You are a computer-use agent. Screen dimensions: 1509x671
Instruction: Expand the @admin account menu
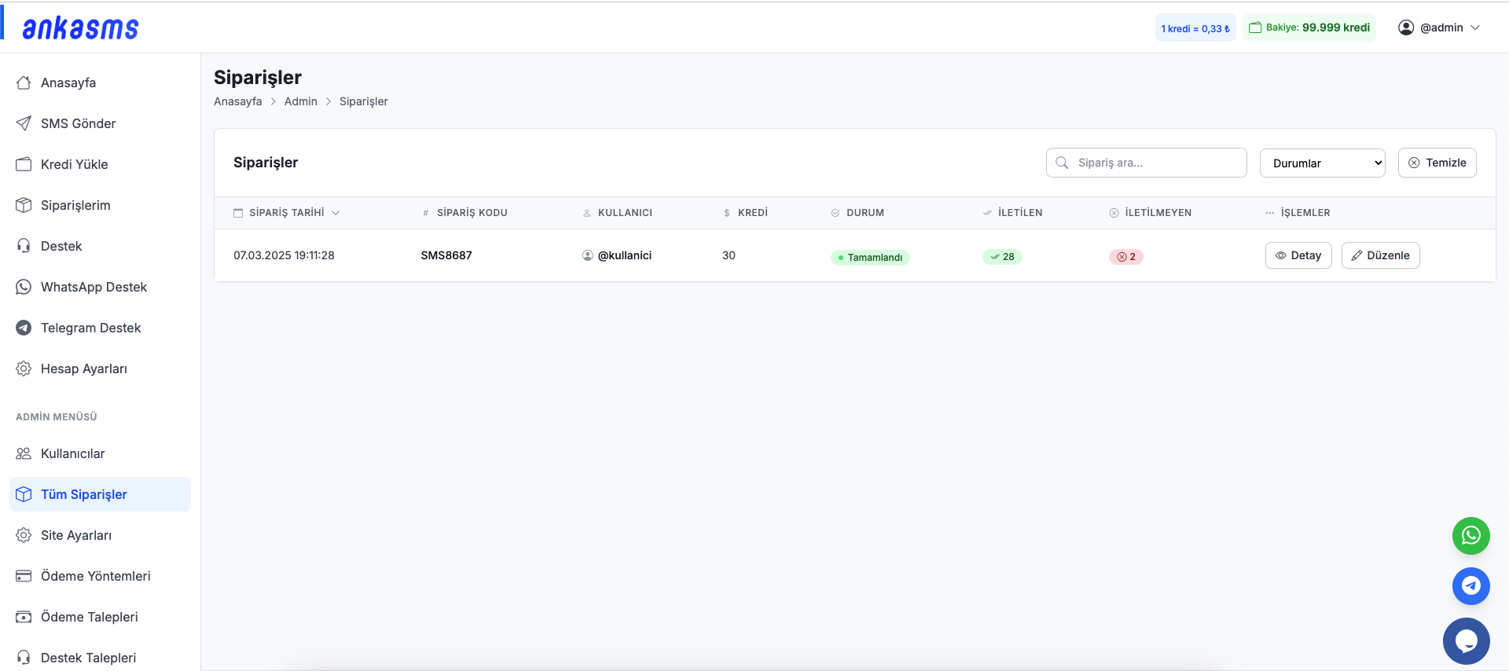click(1439, 27)
